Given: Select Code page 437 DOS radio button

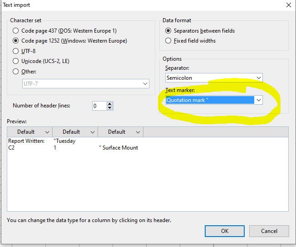Looking at the screenshot, I should pyautogui.click(x=16, y=31).
